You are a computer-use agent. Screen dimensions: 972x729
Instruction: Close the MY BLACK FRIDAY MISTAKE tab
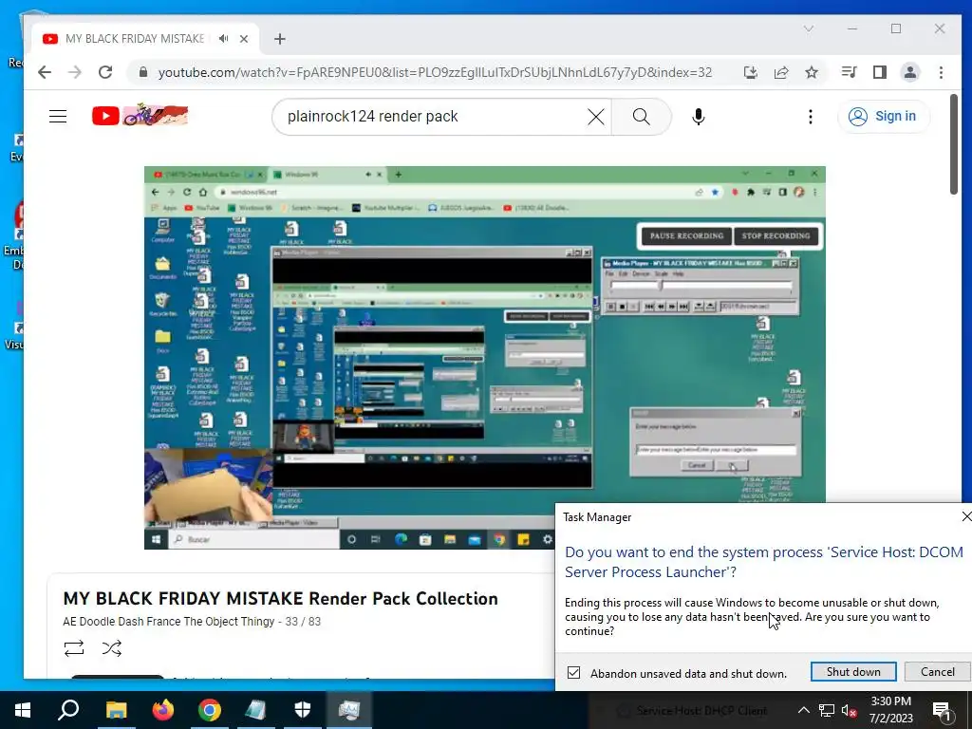click(x=244, y=38)
